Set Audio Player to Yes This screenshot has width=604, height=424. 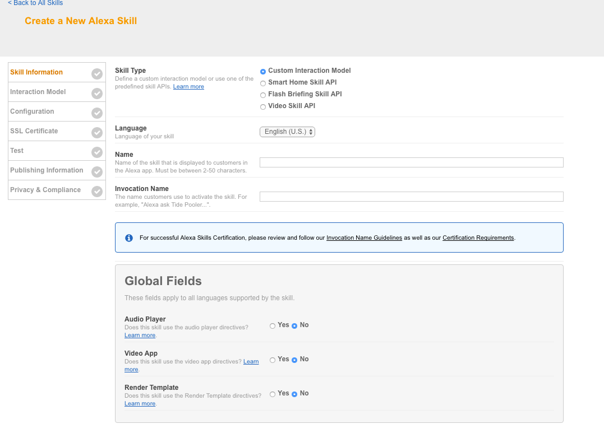coord(273,326)
